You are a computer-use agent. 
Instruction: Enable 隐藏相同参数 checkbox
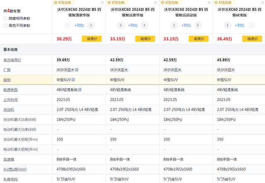click(5, 18)
